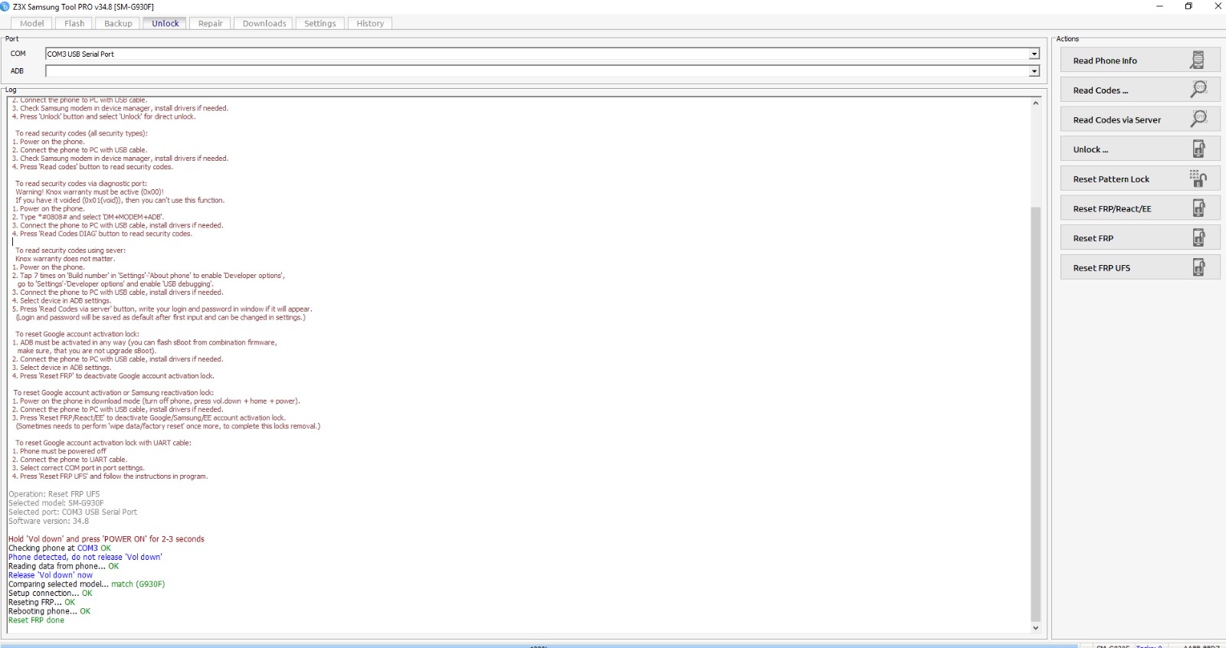Screen dimensions: 1226x648
Task: Go to the Downloads tab
Action: click(264, 24)
